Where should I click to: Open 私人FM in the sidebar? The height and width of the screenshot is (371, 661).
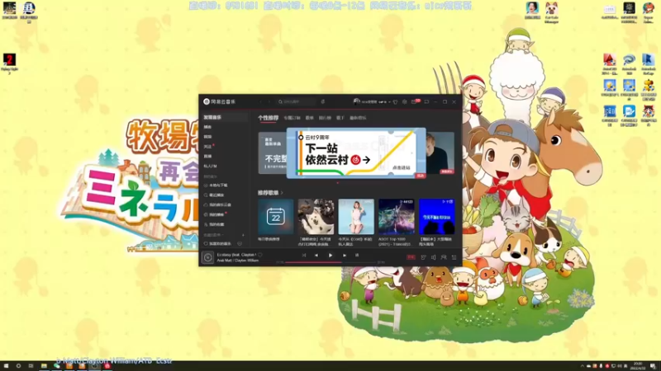coord(211,167)
